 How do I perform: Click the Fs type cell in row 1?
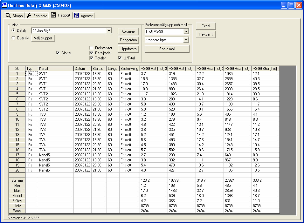tap(31, 74)
